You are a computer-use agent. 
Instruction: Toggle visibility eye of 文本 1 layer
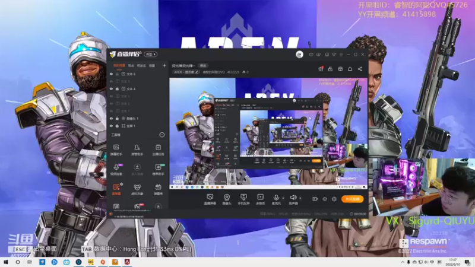click(x=111, y=111)
